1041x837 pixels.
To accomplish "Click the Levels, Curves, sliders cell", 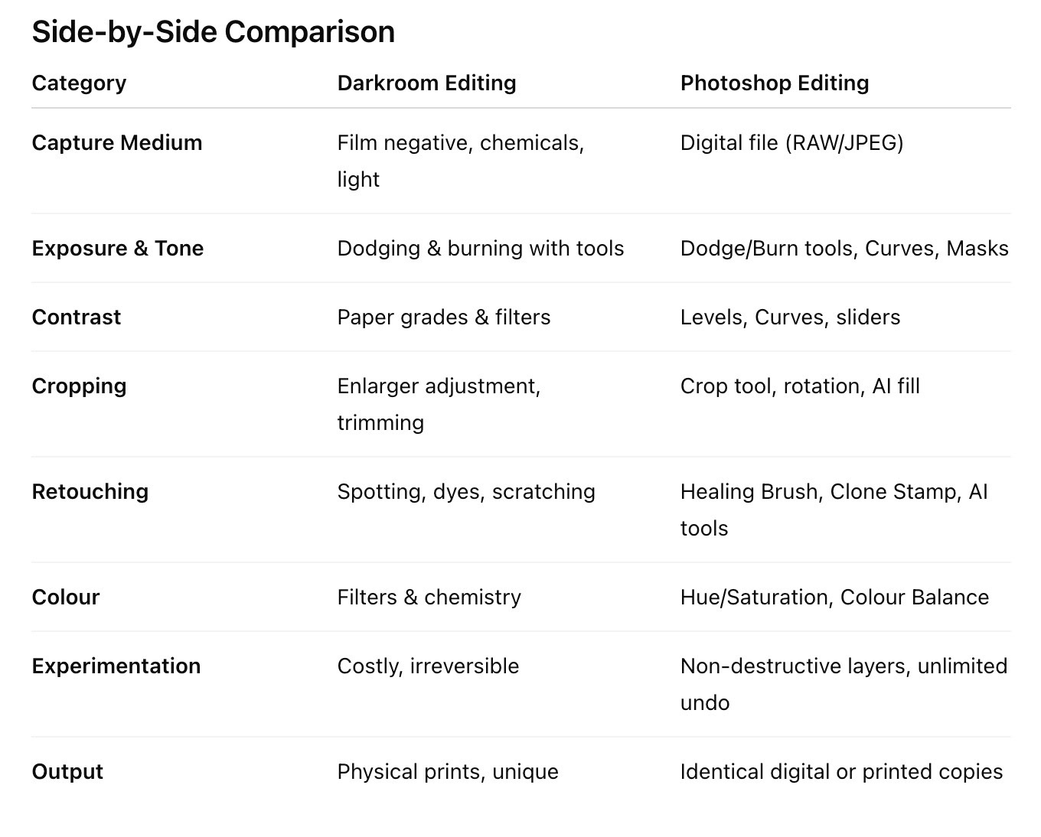I will click(x=790, y=318).
